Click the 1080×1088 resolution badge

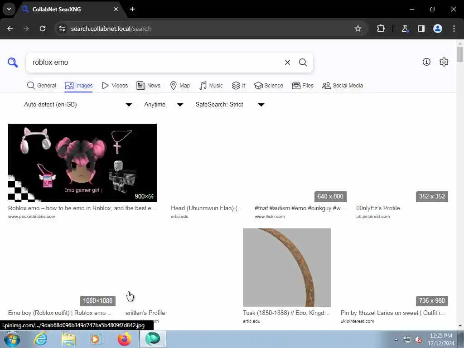(x=98, y=301)
